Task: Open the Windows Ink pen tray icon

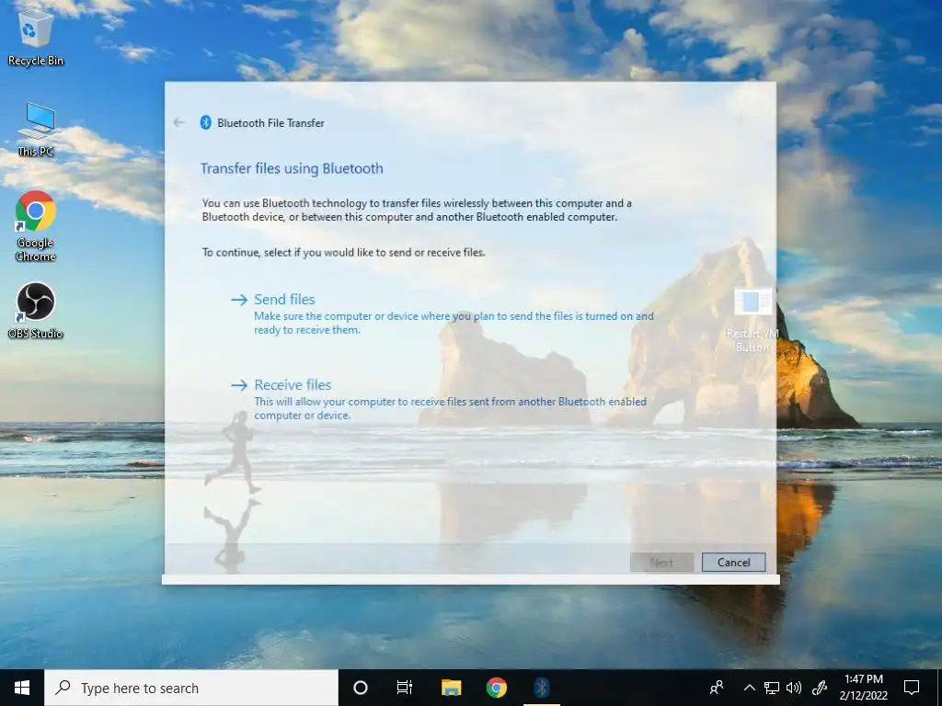Action: coord(820,688)
